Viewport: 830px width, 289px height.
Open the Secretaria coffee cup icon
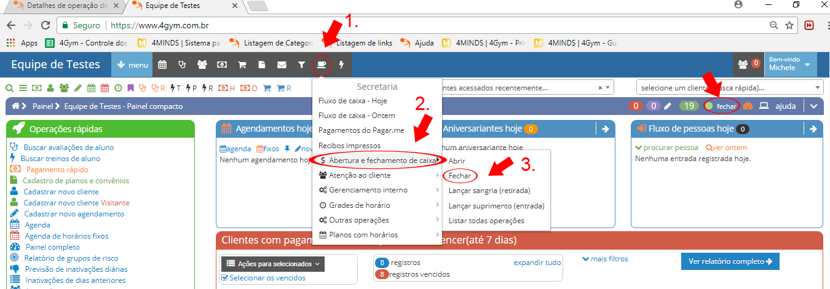[322, 65]
